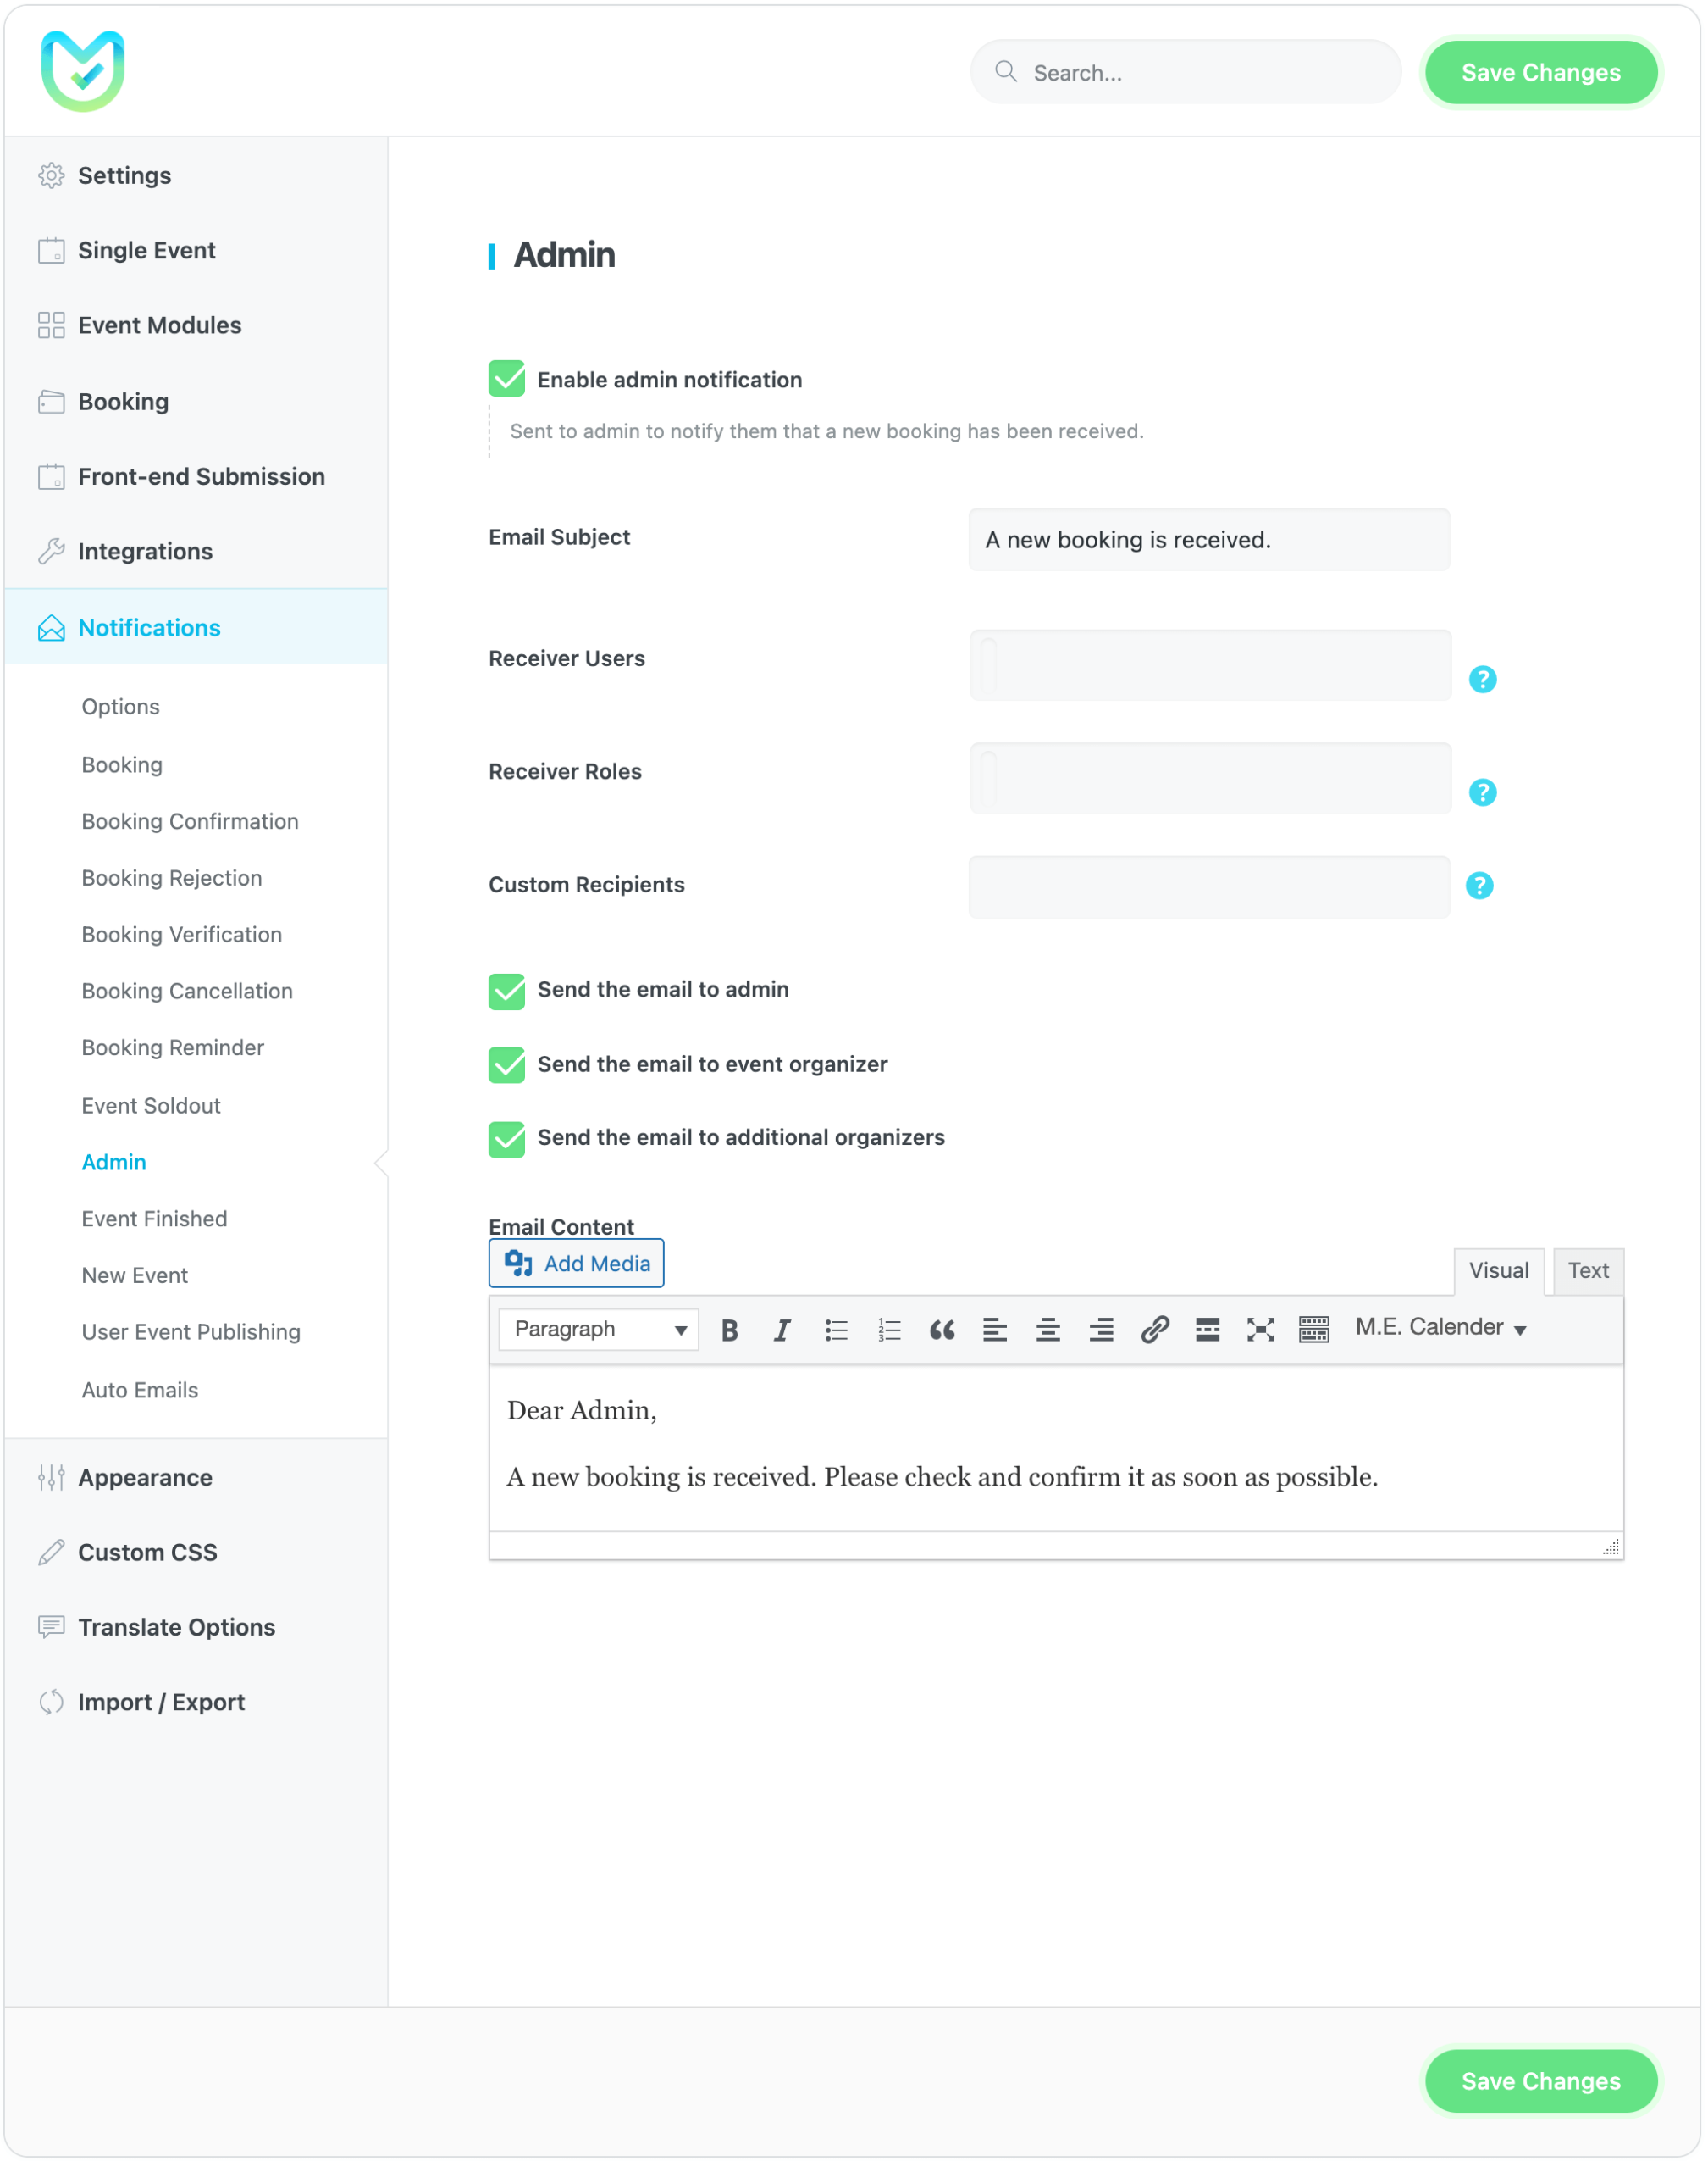Insert a bulleted list in editor
This screenshot has height=2161, width=1708.
point(836,1330)
